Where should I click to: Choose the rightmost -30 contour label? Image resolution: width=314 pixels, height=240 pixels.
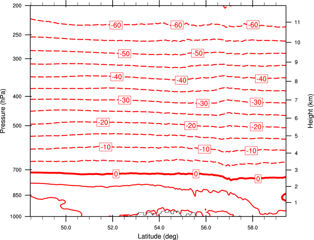tap(256, 102)
